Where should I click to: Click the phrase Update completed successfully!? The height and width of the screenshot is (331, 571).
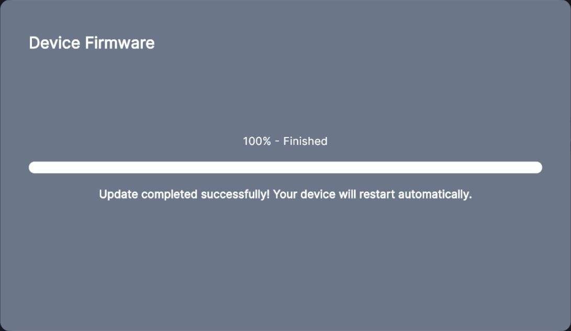[x=184, y=194]
